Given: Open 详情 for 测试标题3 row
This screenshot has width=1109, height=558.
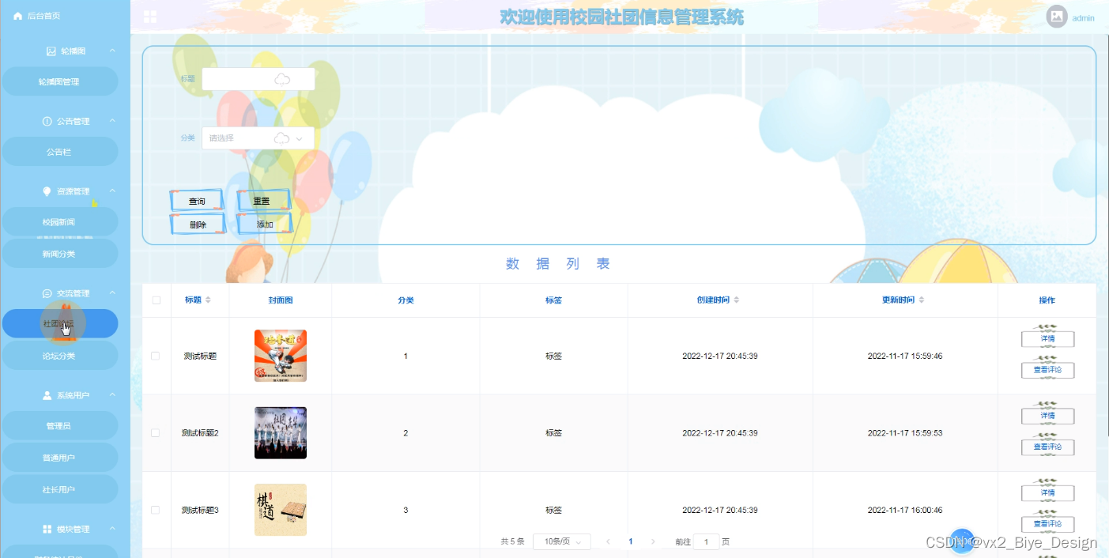Looking at the screenshot, I should pos(1047,493).
